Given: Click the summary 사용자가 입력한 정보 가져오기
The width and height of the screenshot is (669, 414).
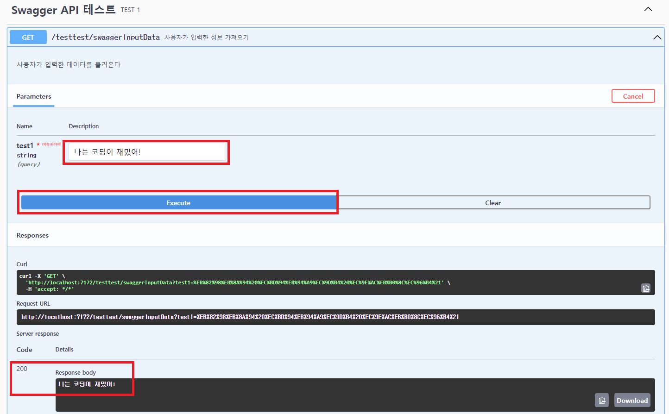Looking at the screenshot, I should pyautogui.click(x=207, y=38).
